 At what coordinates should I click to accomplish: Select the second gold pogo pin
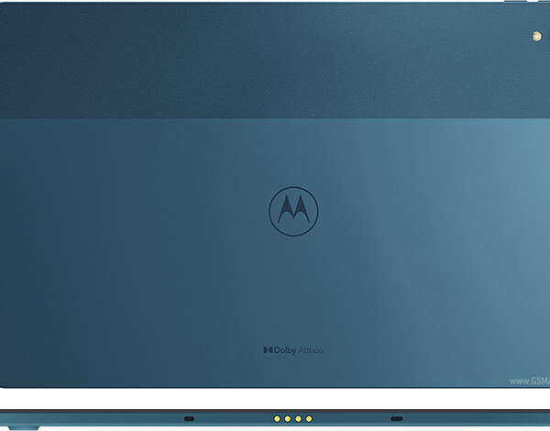[287, 418]
